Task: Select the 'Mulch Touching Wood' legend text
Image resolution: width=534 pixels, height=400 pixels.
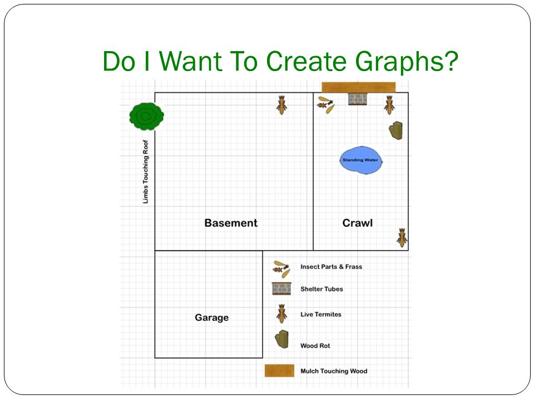Action: pyautogui.click(x=334, y=371)
